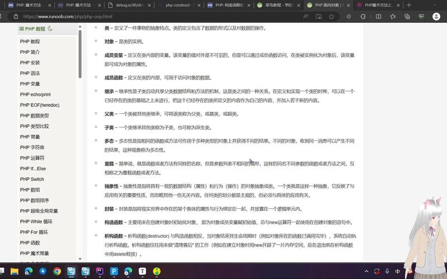Open PHP 超级全局变量 sidebar link

pos(39,211)
